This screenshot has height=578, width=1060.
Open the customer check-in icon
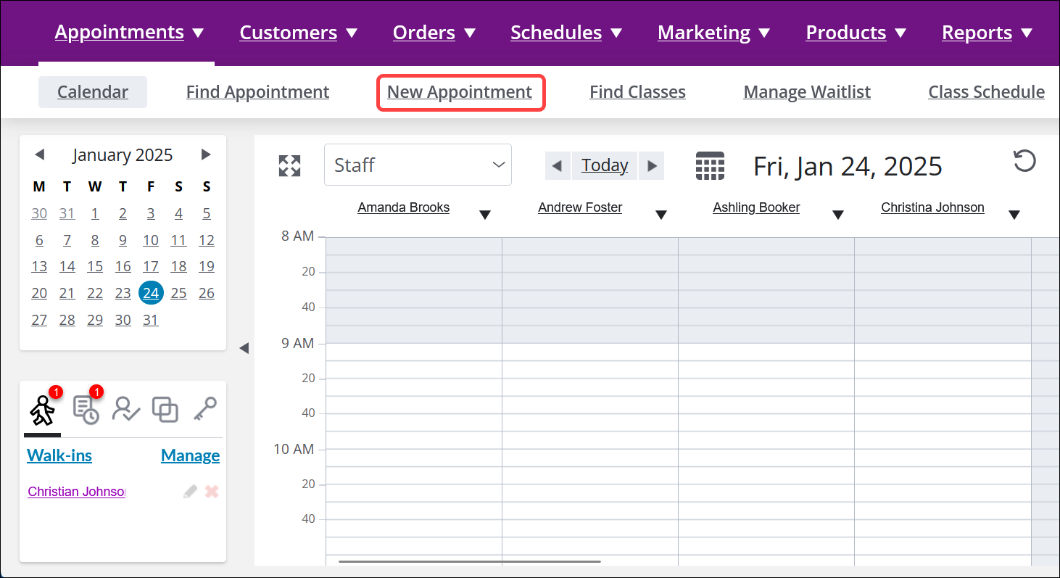click(125, 410)
